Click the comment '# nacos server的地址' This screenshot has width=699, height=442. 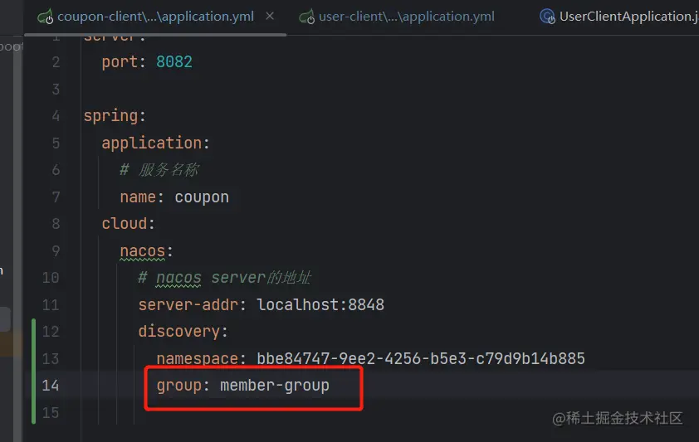click(x=224, y=278)
